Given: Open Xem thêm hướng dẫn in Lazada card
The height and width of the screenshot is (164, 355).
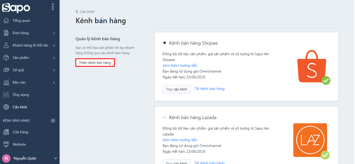Looking at the screenshot, I should tap(180, 140).
